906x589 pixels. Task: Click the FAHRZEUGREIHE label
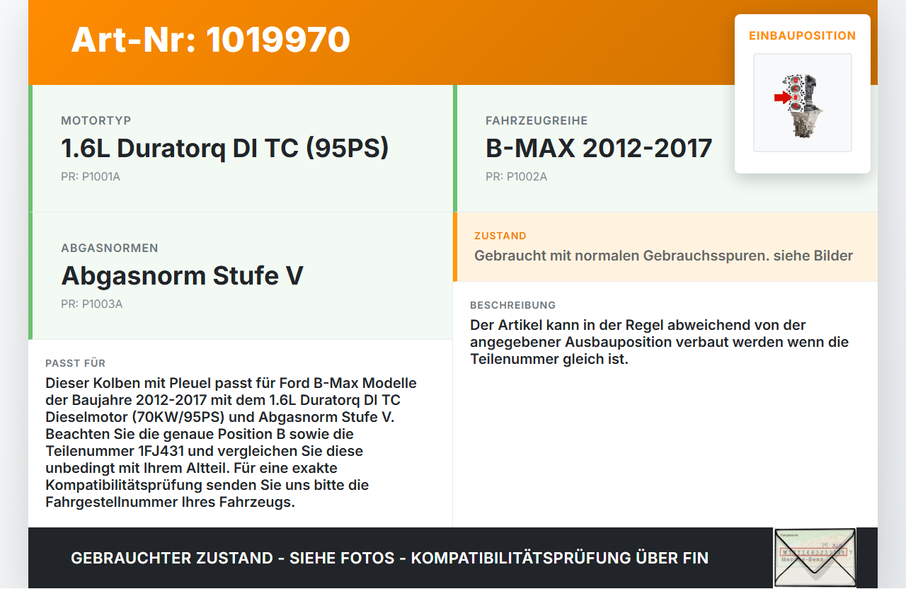tap(537, 121)
